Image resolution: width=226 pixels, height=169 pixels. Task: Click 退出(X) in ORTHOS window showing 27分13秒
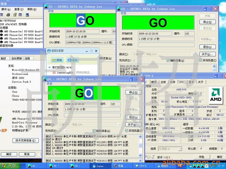tap(133, 117)
